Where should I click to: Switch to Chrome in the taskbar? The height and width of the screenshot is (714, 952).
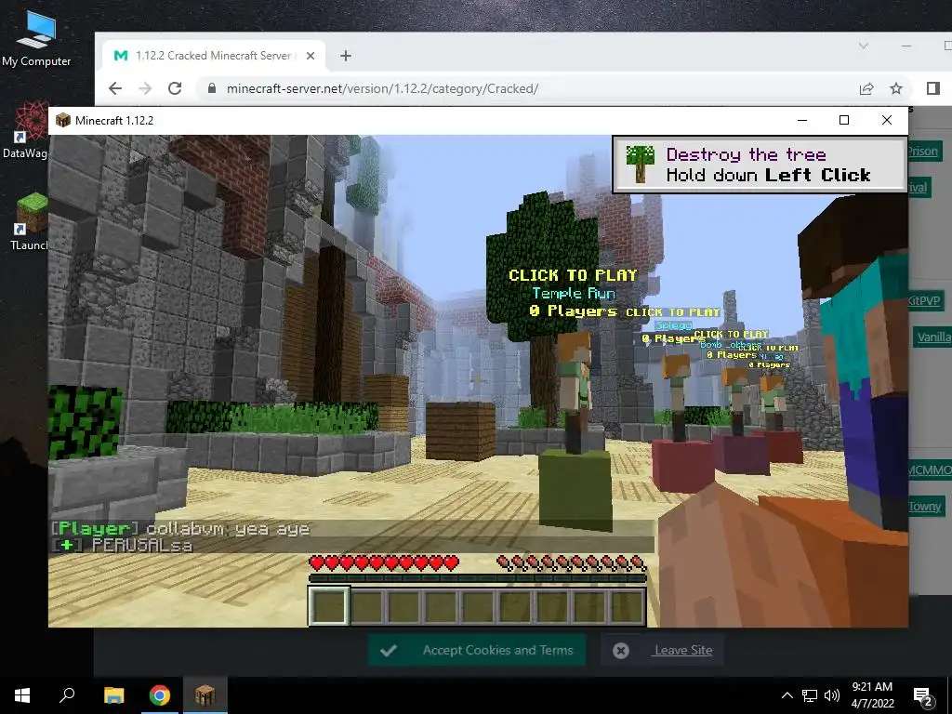click(x=160, y=695)
